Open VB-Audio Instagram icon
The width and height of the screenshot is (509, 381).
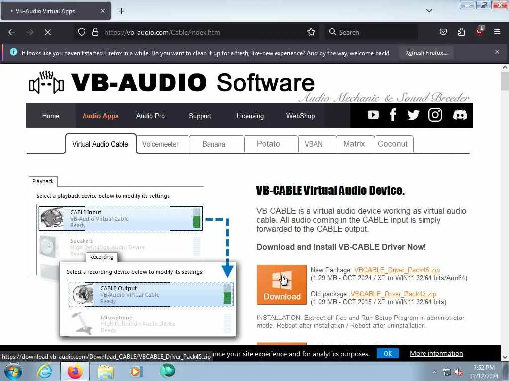(435, 115)
